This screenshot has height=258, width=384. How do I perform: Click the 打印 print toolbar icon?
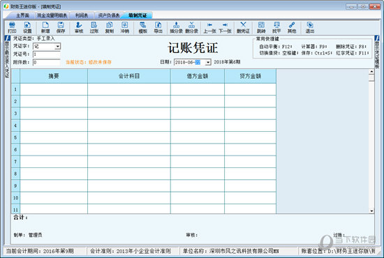[12, 27]
